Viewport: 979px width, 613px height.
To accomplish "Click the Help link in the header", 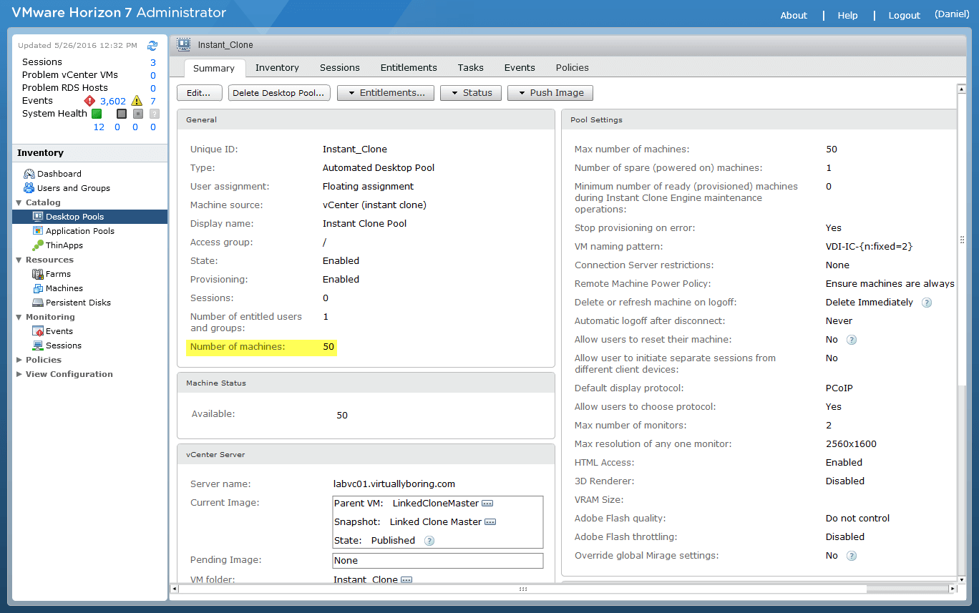I will [x=848, y=16].
